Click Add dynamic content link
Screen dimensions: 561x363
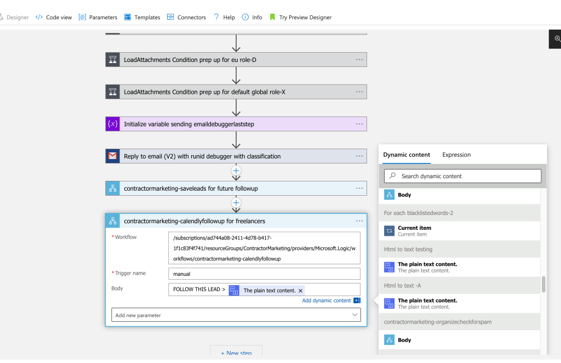[327, 300]
